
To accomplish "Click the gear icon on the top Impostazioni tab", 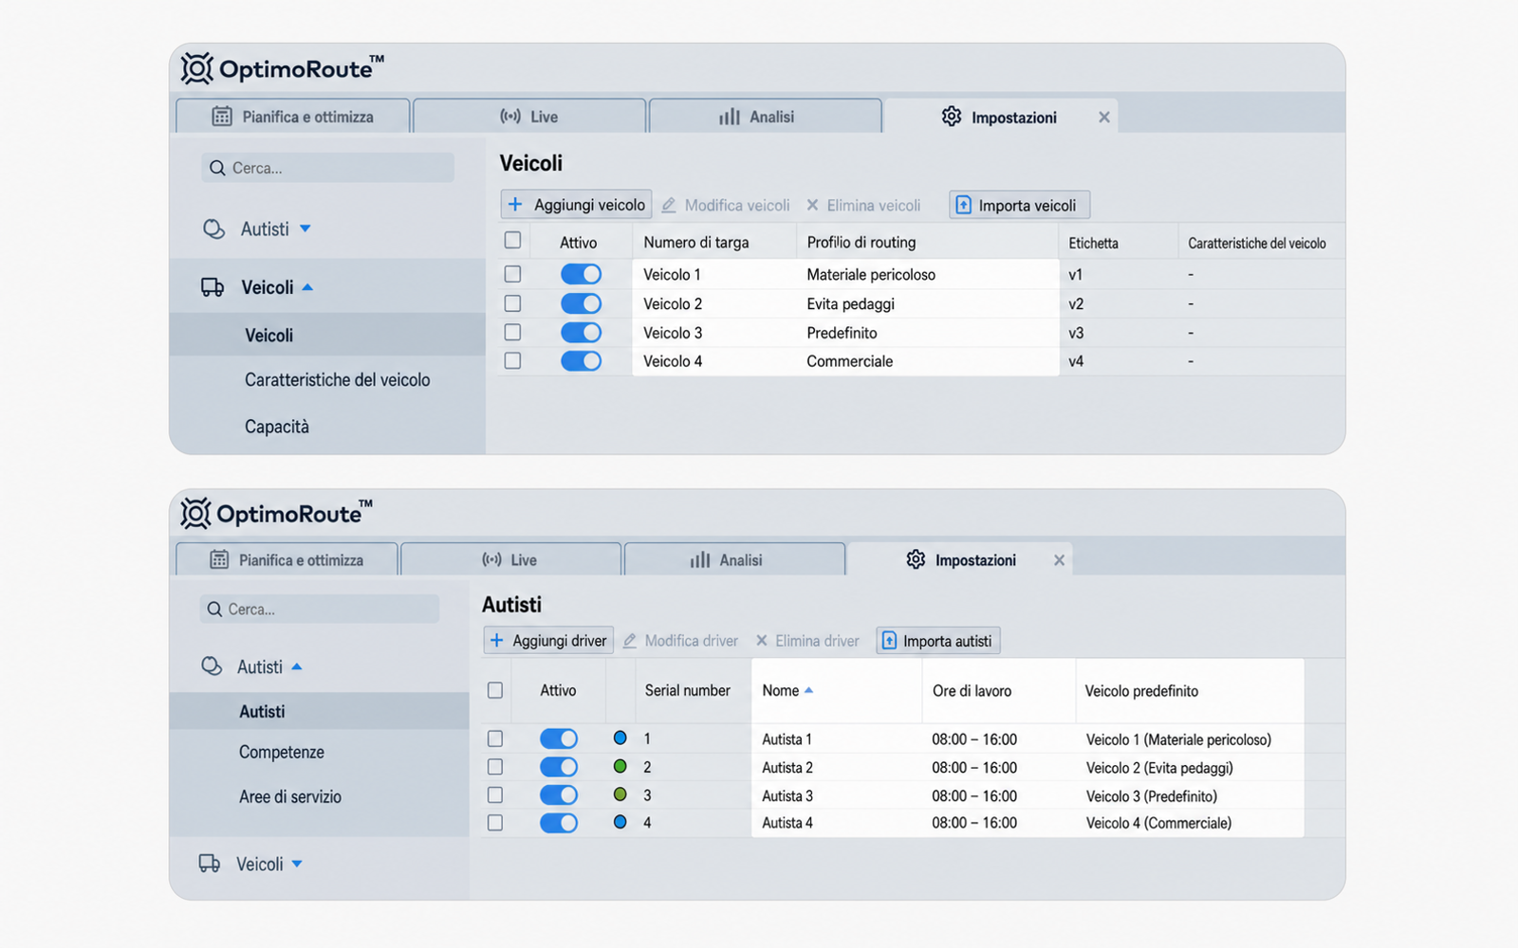I will pyautogui.click(x=952, y=117).
